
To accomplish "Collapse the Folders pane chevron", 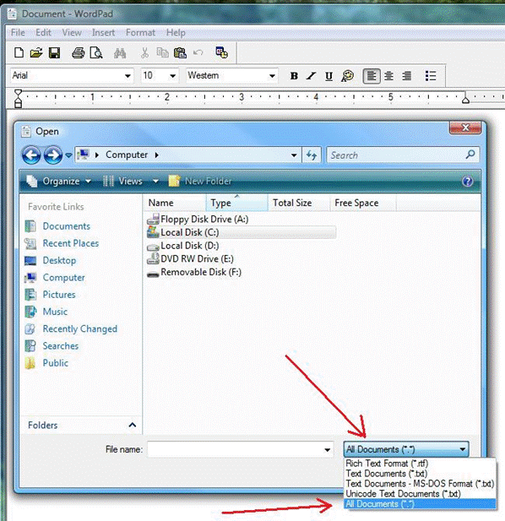I will 133,425.
